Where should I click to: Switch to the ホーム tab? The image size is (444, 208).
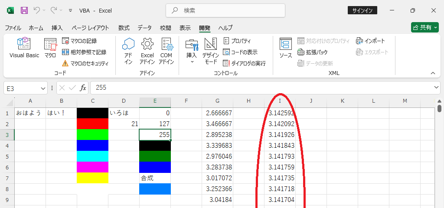36,28
